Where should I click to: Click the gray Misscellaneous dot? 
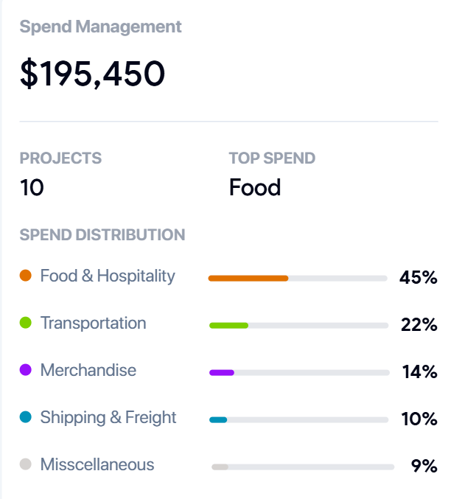coord(26,464)
